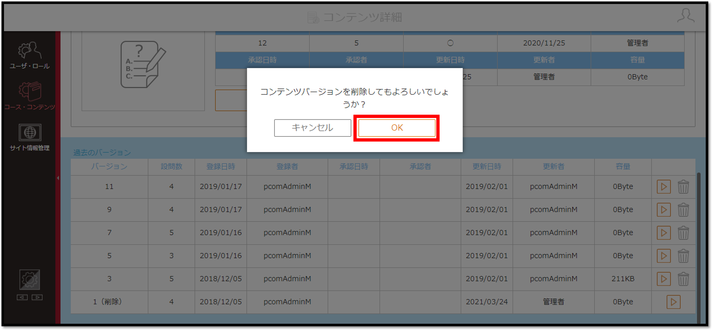Preview version 11 with play icon
The image size is (713, 331).
[x=664, y=187]
